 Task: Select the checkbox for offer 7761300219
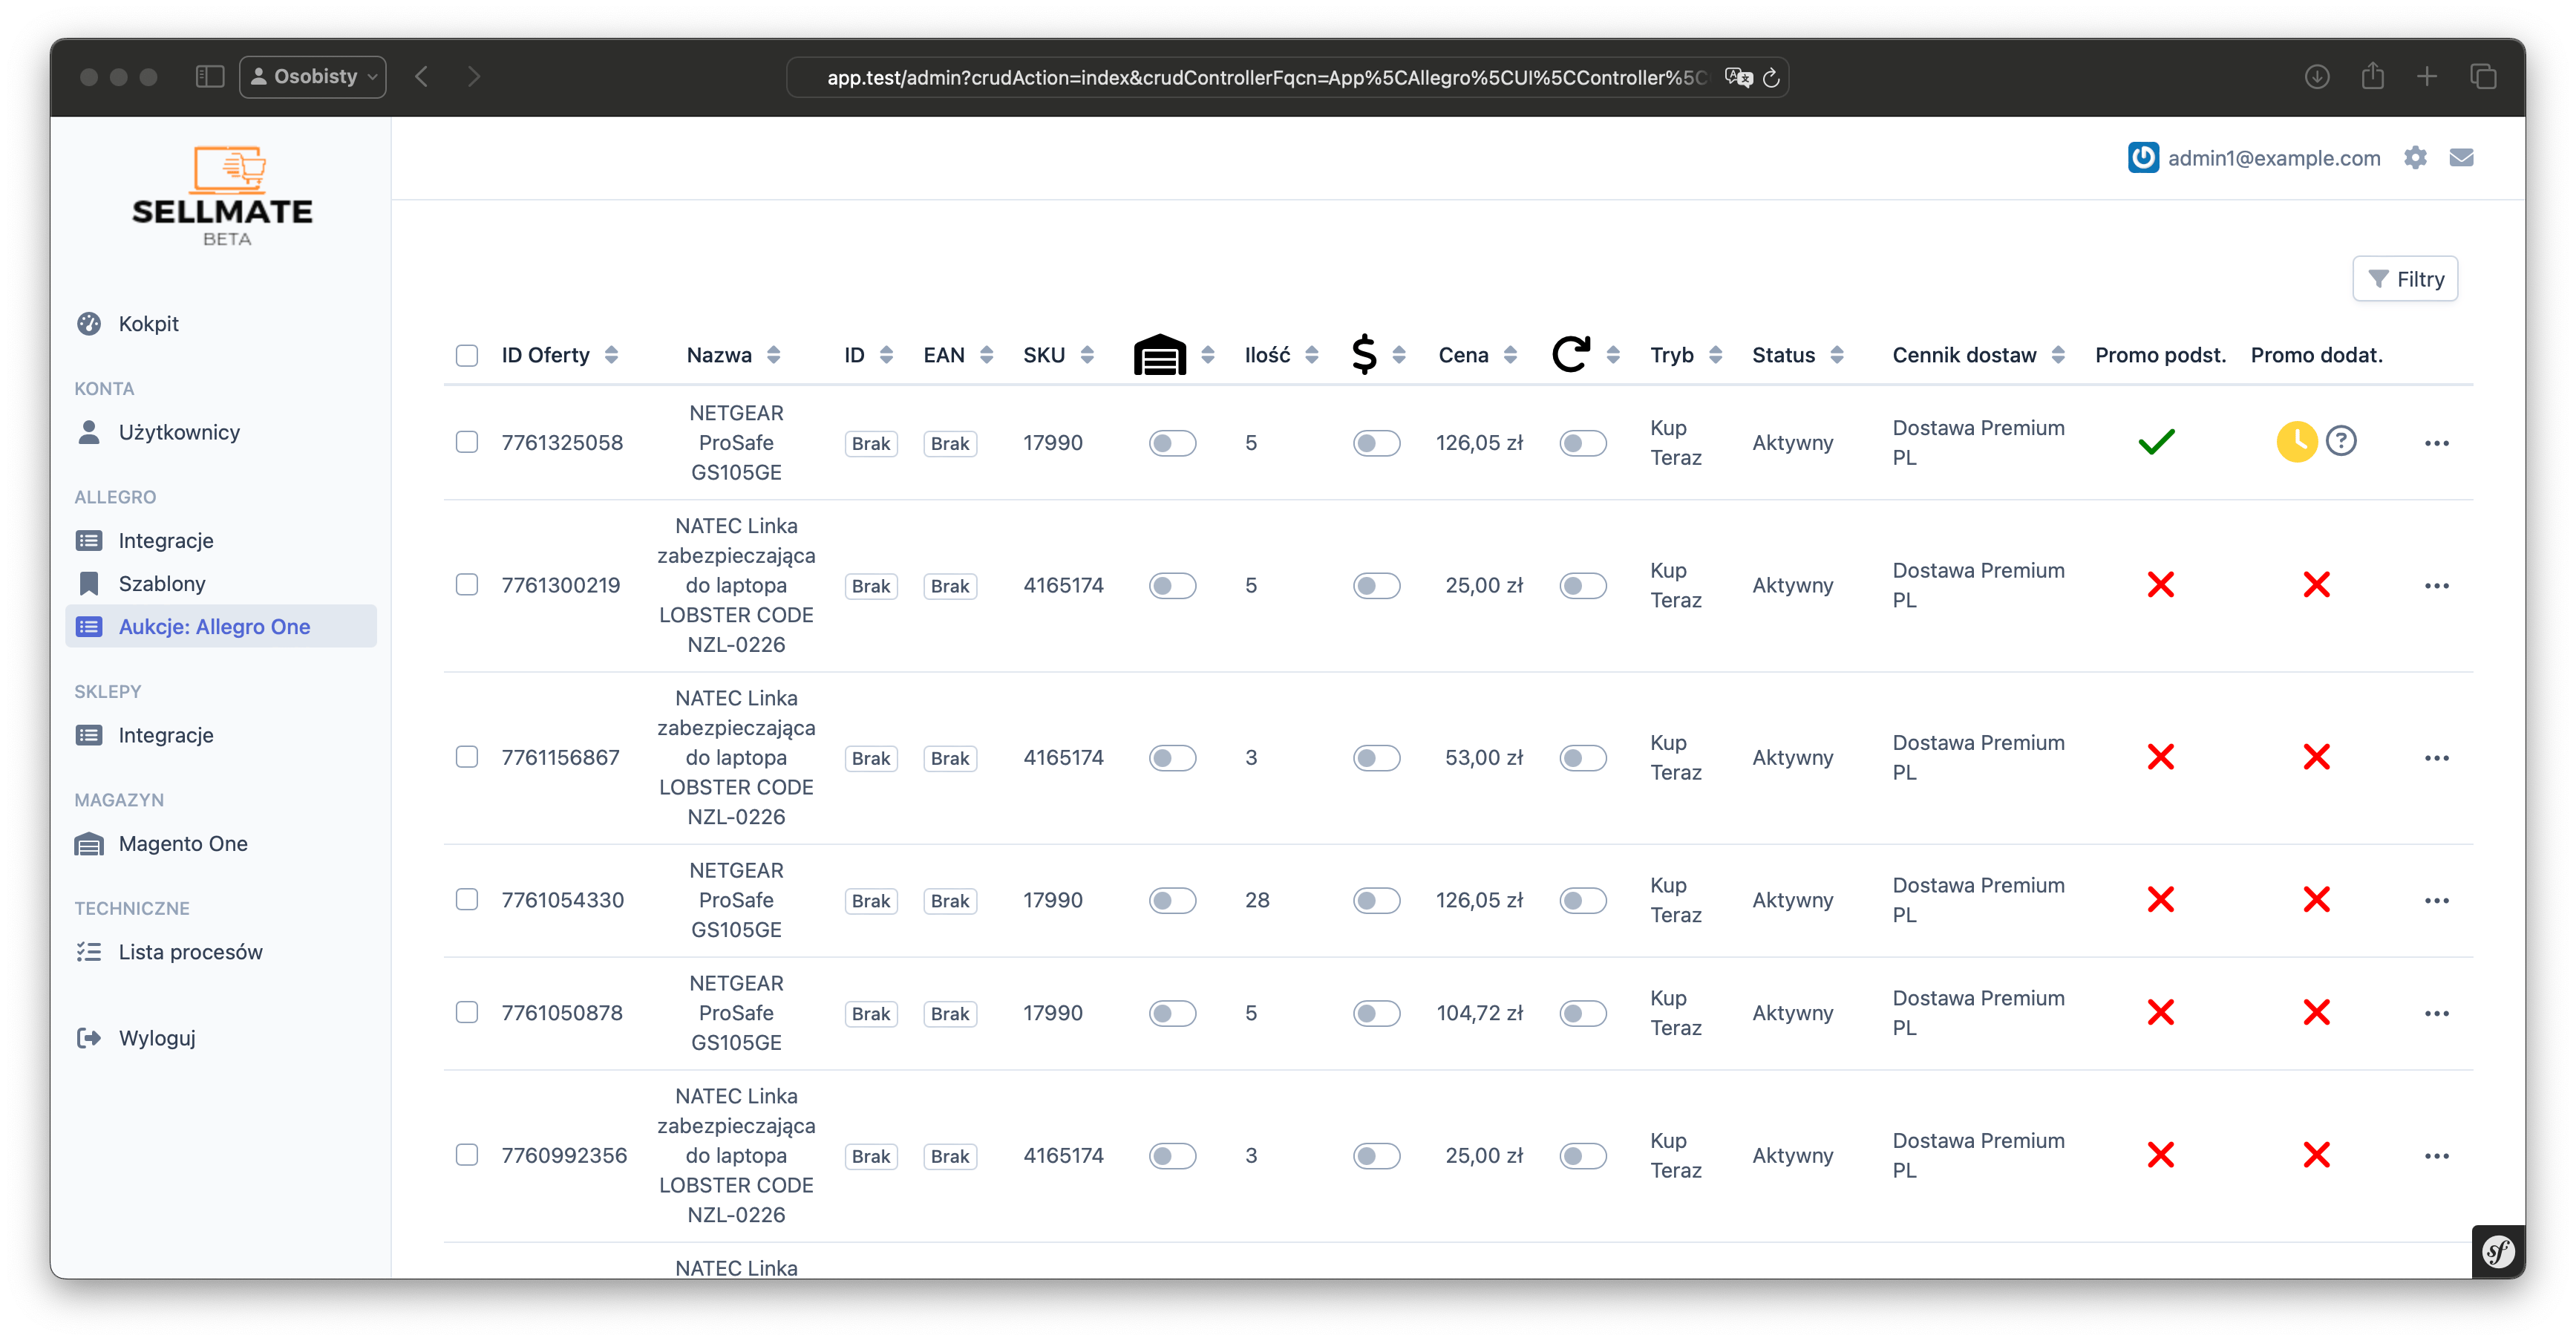(466, 584)
